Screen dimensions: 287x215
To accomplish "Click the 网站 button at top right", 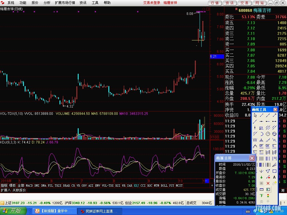I will click(x=259, y=3).
